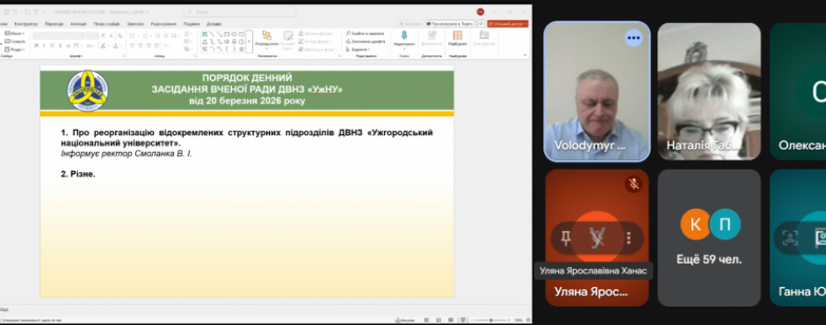The height and width of the screenshot is (325, 826).
Task: Toggle italic К formatting
Action: click(44, 46)
